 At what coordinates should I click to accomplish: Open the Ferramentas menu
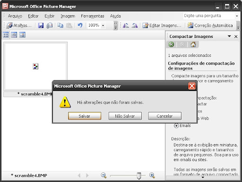tap(93, 16)
